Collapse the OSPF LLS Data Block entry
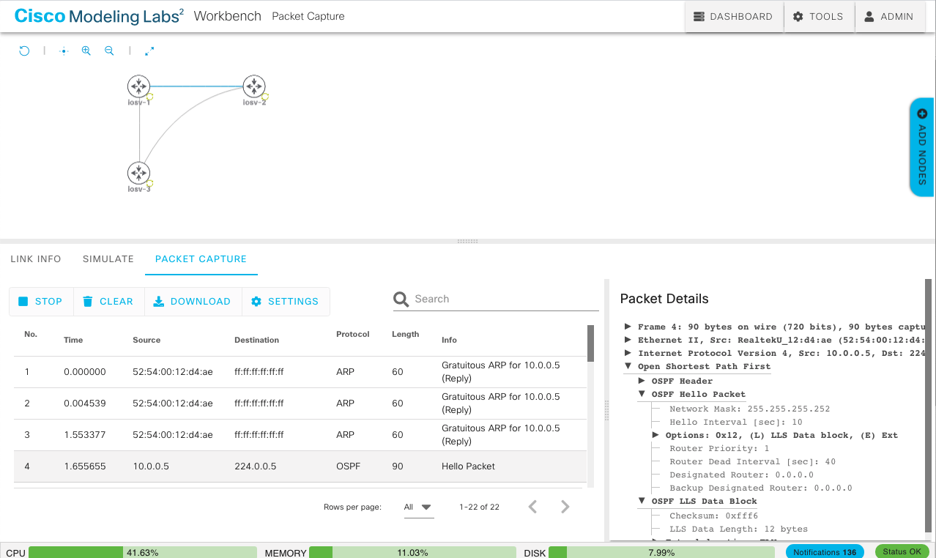Viewport: 936px width, 558px height. point(642,501)
